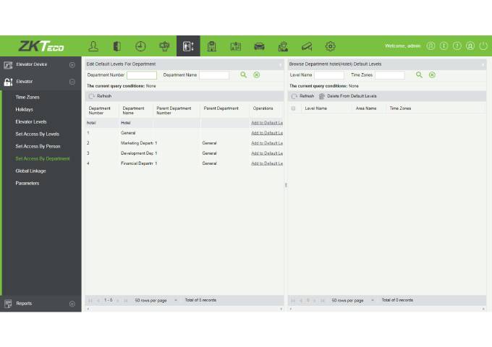Viewport: 492px width, 347px height.
Task: Open the Video surveillance camera module
Action: coord(306,46)
